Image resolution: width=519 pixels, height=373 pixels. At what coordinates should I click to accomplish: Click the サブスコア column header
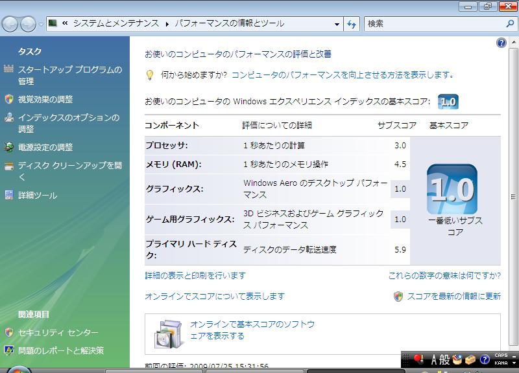tap(397, 126)
